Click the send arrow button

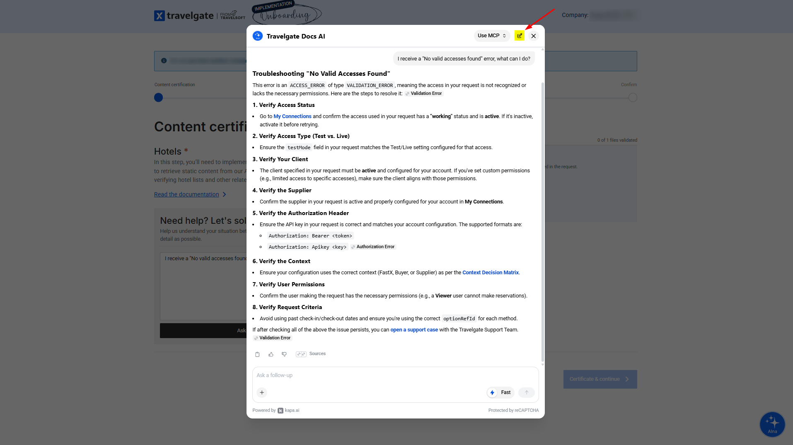click(527, 392)
